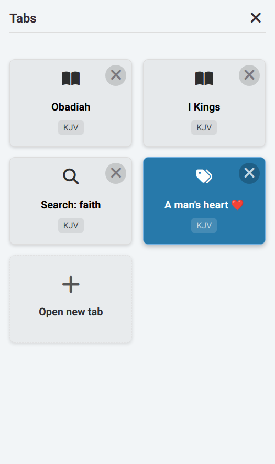
Task: Click the book icon on I Kings card
Action: [204, 79]
